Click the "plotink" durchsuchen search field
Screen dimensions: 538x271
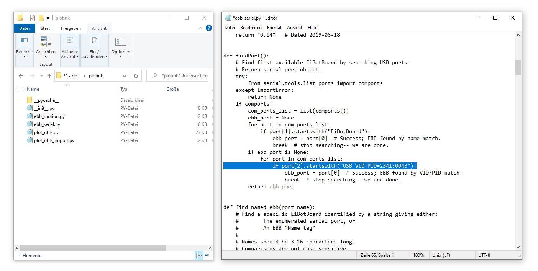coord(180,76)
